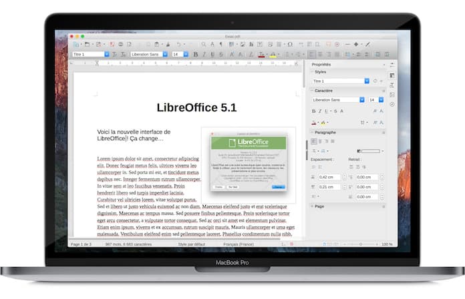Insert text box icon
Image resolution: width=465 pixels, height=299 pixels.
click(x=260, y=45)
